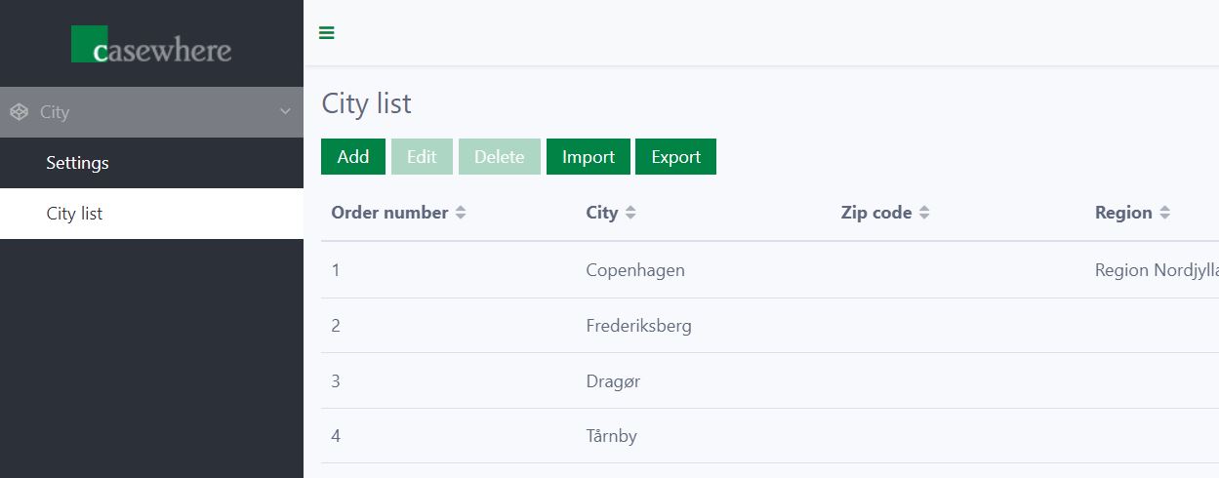1219x478 pixels.
Task: Open Settings in the sidebar
Action: 77,163
